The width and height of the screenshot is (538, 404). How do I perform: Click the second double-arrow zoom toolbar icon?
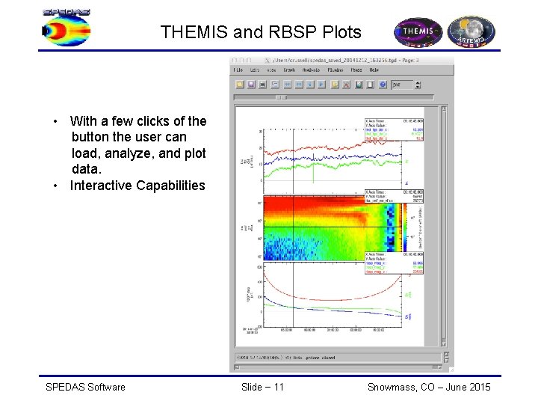pyautogui.click(x=299, y=84)
